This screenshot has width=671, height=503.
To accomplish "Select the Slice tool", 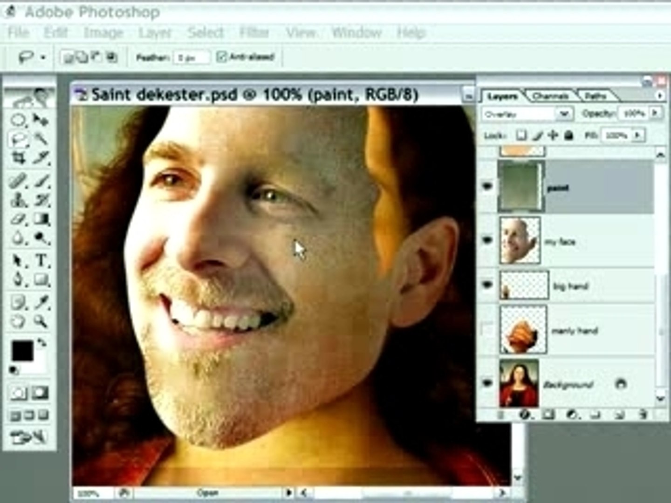I will tap(41, 158).
